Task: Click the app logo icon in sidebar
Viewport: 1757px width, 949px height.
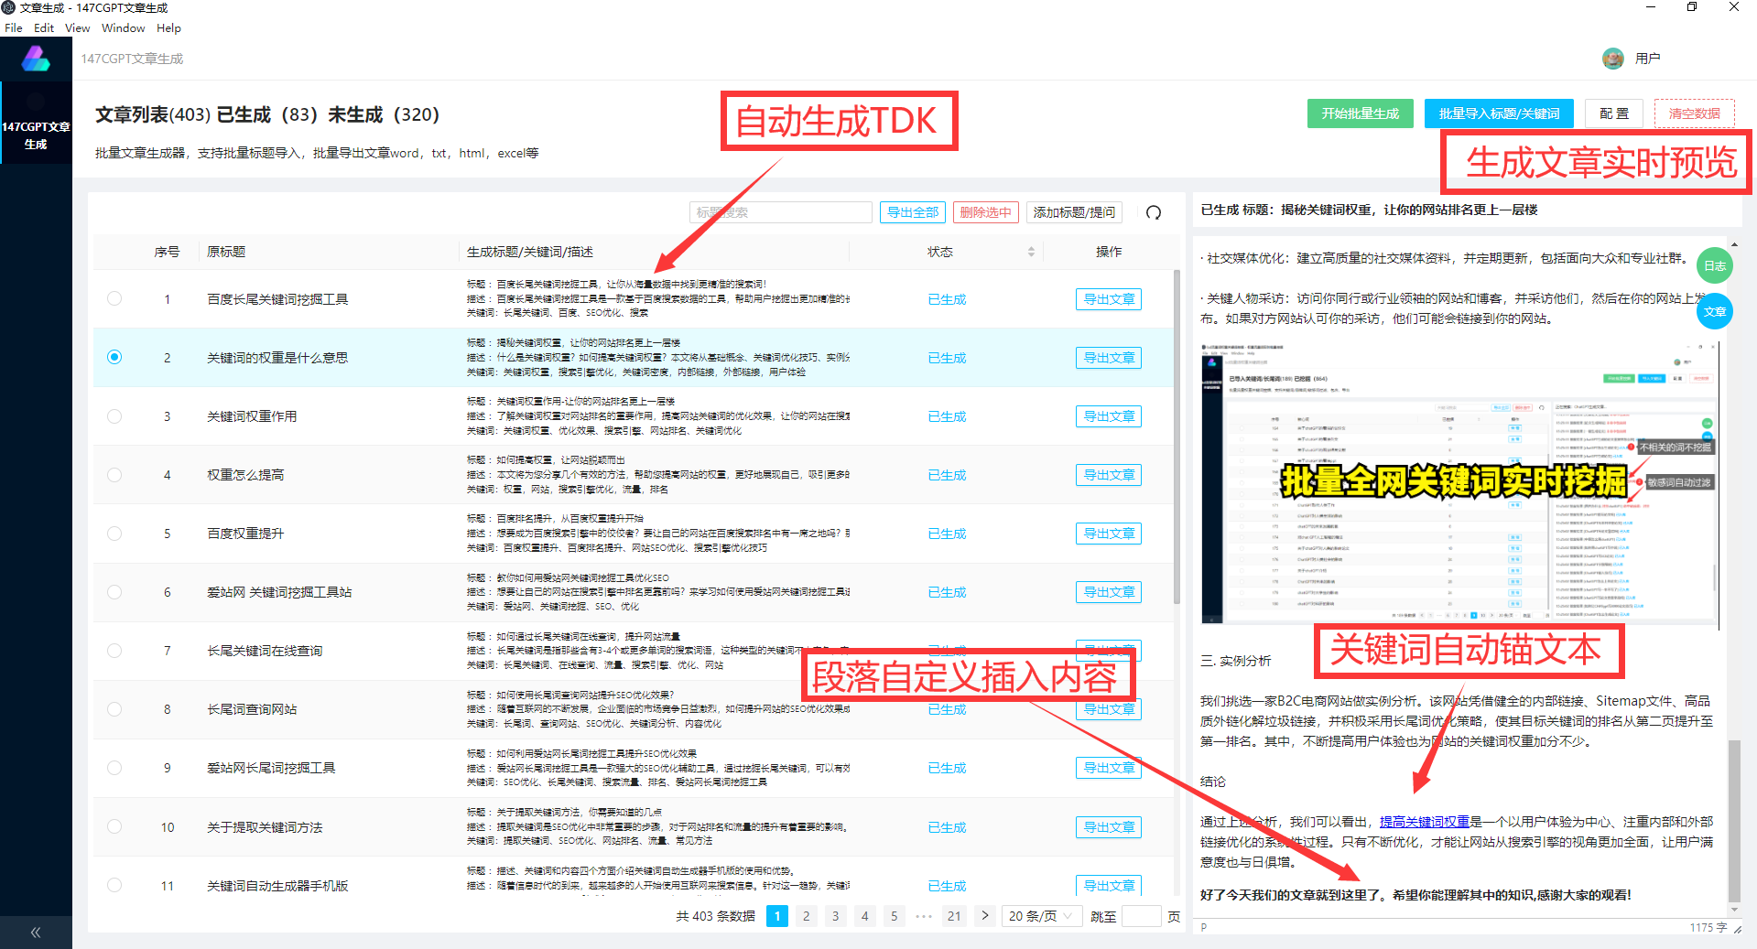Action: point(36,59)
